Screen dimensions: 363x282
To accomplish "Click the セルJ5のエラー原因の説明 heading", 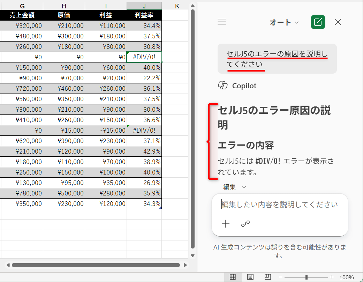I will 274,118.
